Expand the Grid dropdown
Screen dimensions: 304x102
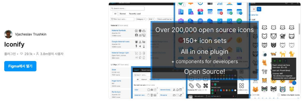pyautogui.click(x=151, y=19)
